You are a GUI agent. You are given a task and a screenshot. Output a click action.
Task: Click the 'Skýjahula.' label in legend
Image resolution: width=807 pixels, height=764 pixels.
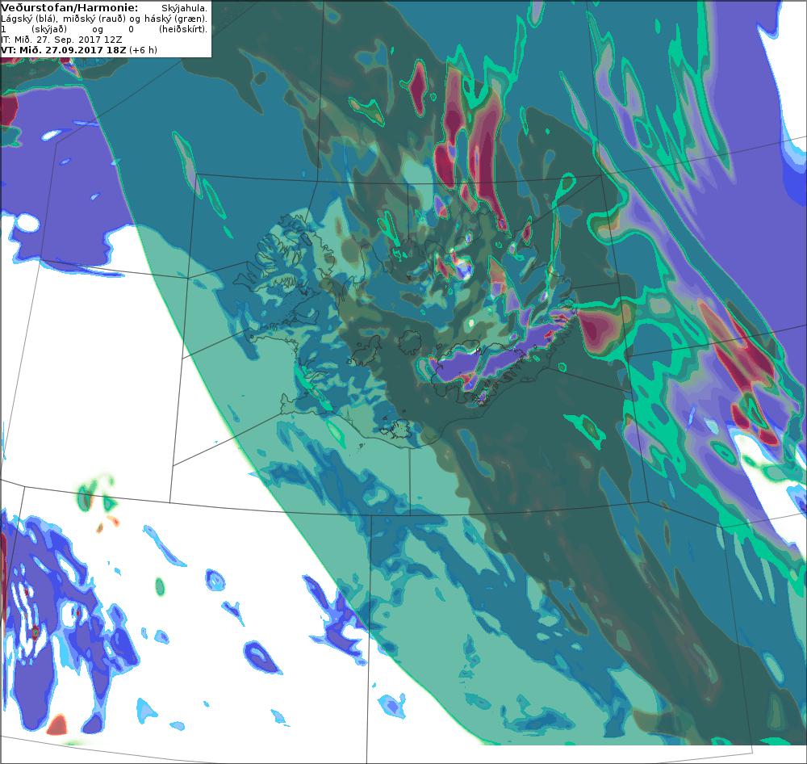[x=184, y=8]
